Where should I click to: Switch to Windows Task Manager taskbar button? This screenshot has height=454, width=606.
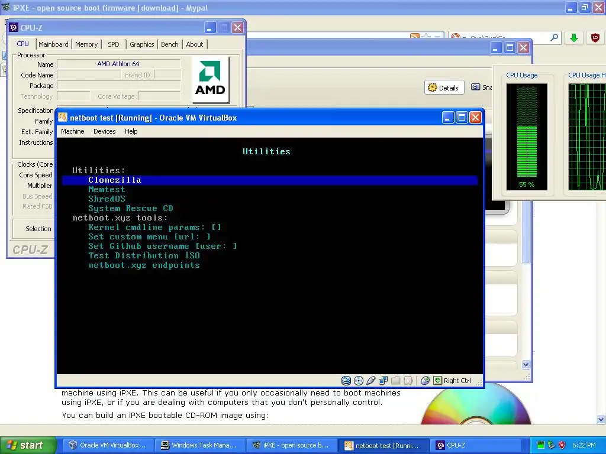[199, 445]
